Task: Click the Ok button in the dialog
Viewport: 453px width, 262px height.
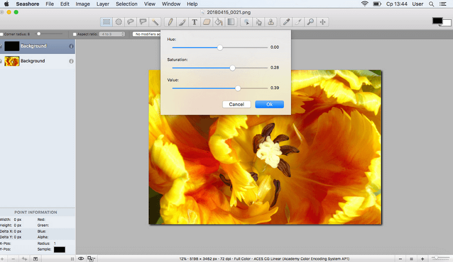Action: (269, 104)
